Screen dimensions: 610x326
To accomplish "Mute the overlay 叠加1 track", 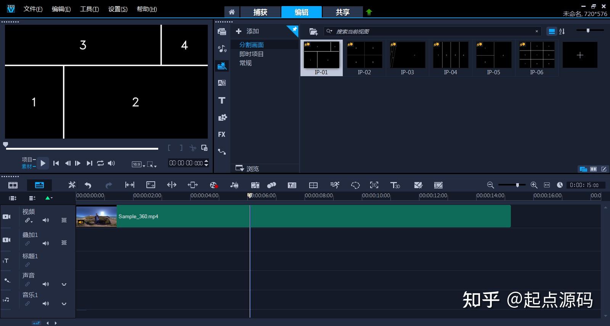I will coord(46,243).
